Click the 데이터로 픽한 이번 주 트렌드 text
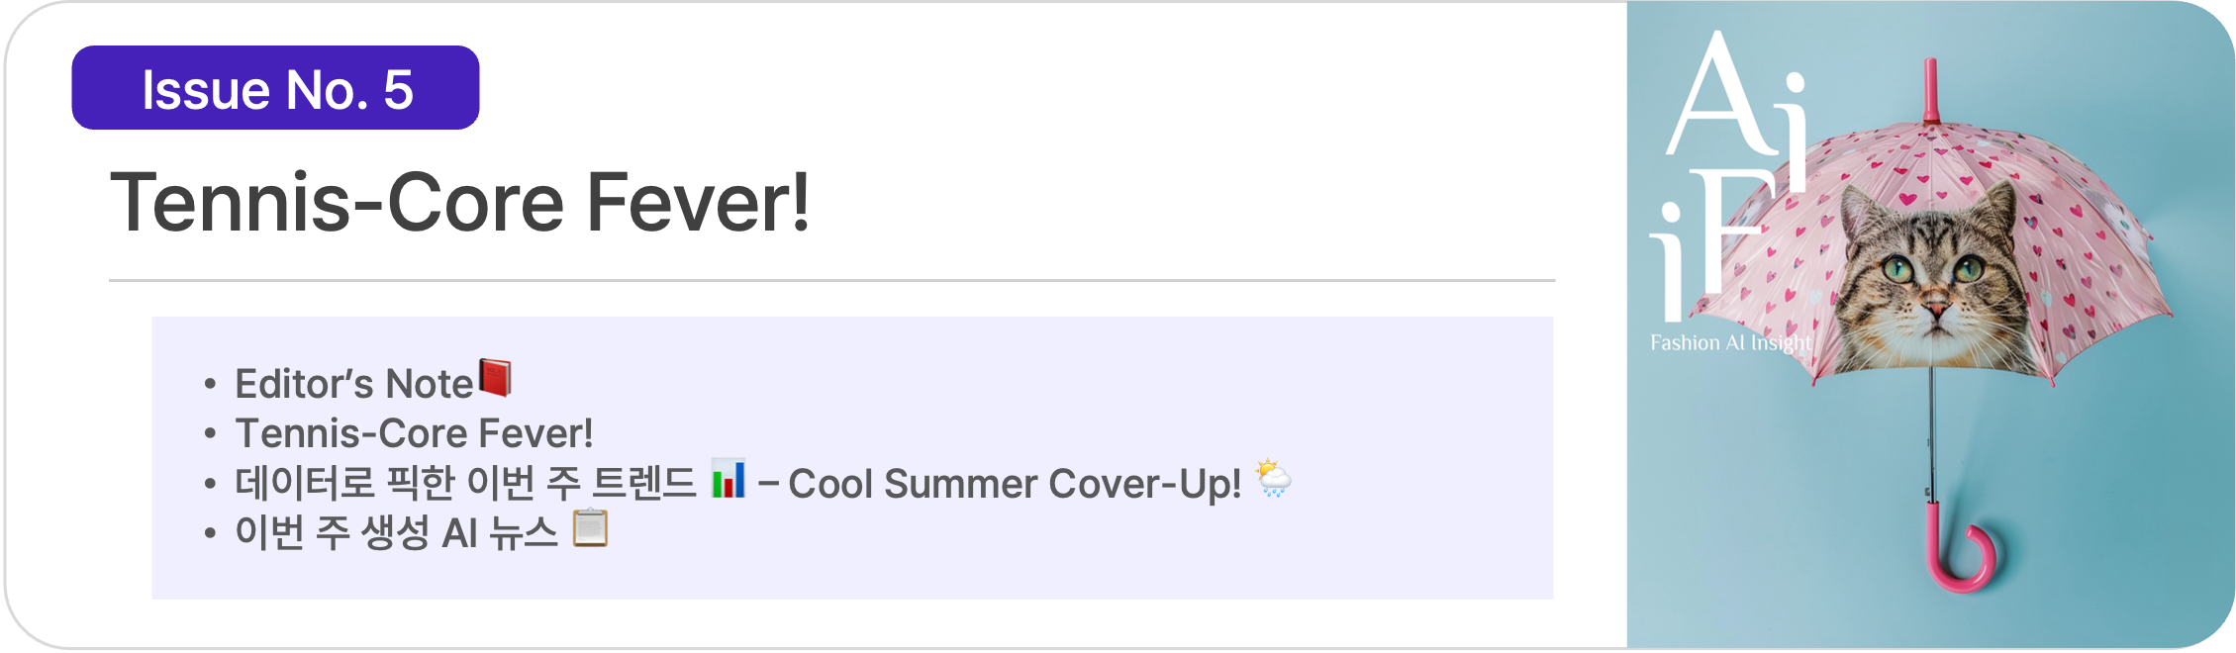This screenshot has width=2236, height=653. point(465,484)
